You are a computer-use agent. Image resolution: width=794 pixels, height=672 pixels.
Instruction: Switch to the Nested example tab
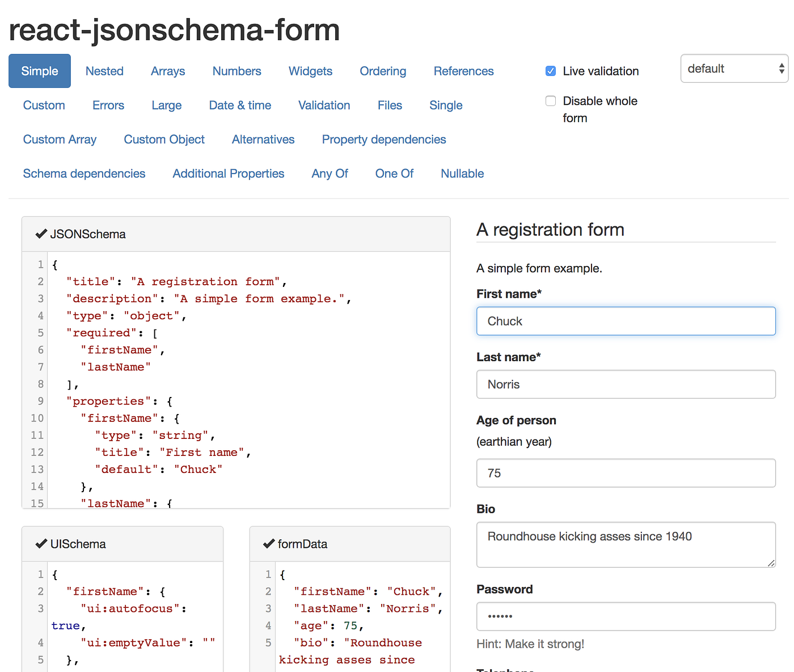tap(104, 71)
